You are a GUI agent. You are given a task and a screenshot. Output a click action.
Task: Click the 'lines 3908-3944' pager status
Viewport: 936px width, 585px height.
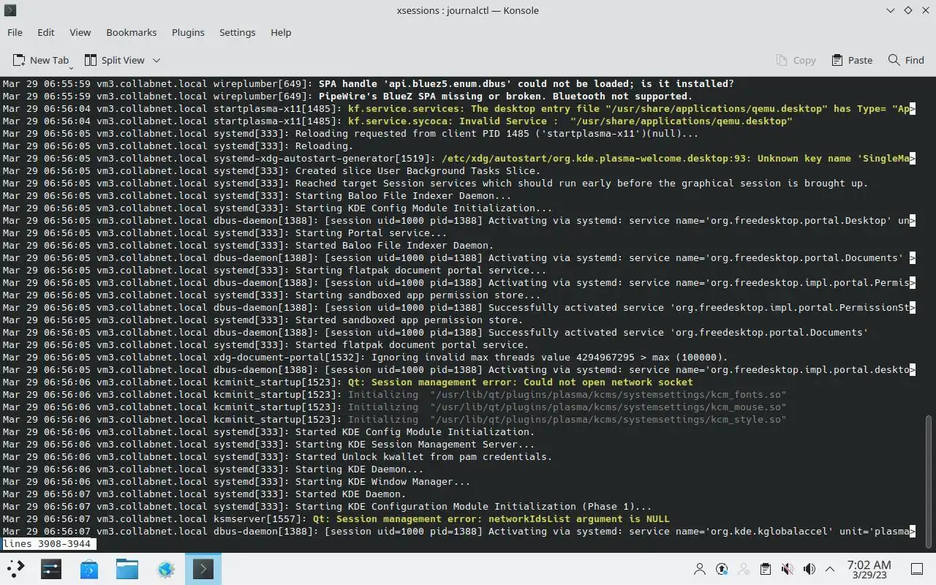point(47,544)
